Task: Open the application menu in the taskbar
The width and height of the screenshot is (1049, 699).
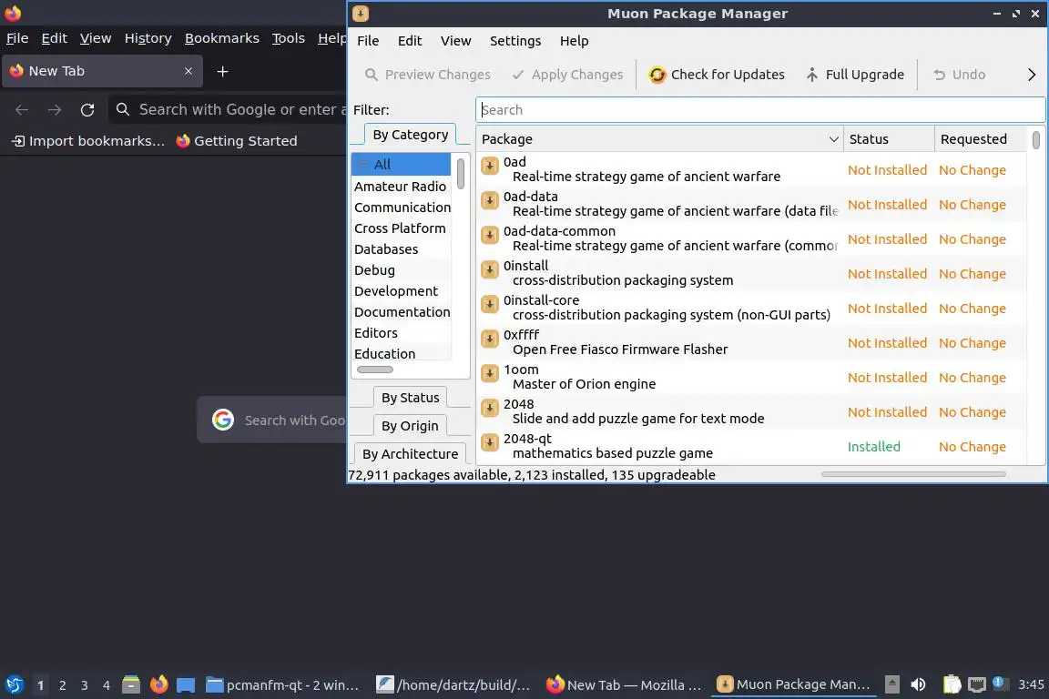Action: pyautogui.click(x=15, y=684)
